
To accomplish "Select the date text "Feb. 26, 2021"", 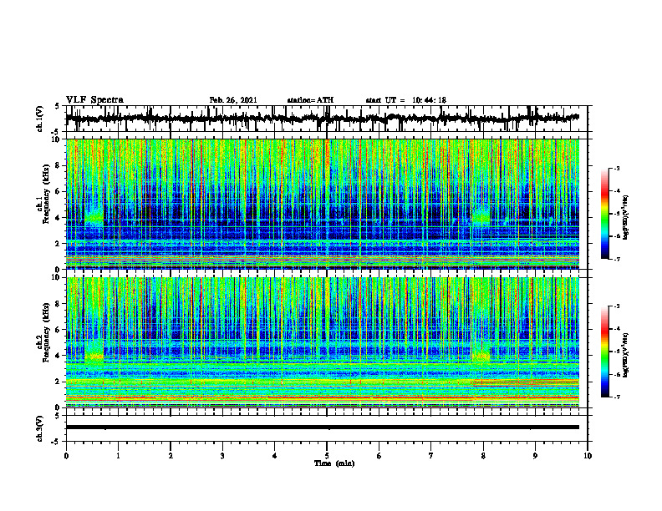I will (x=233, y=100).
